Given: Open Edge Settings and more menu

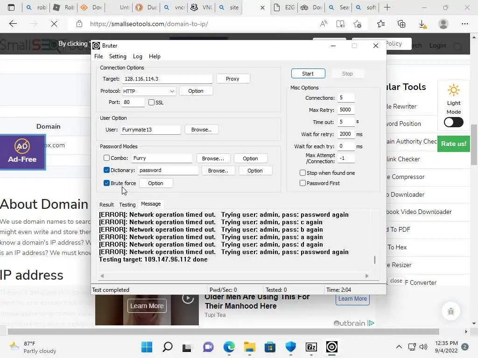Looking at the screenshot, I should click(x=464, y=24).
